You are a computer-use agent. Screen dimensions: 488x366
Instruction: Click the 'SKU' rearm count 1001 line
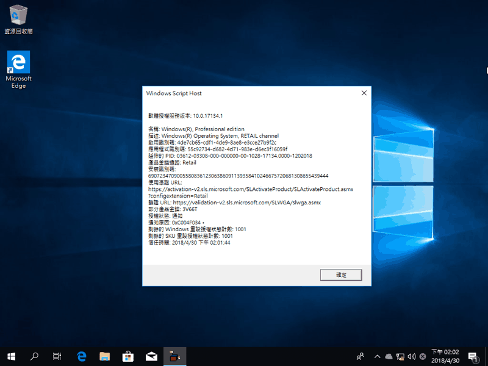[190, 236]
